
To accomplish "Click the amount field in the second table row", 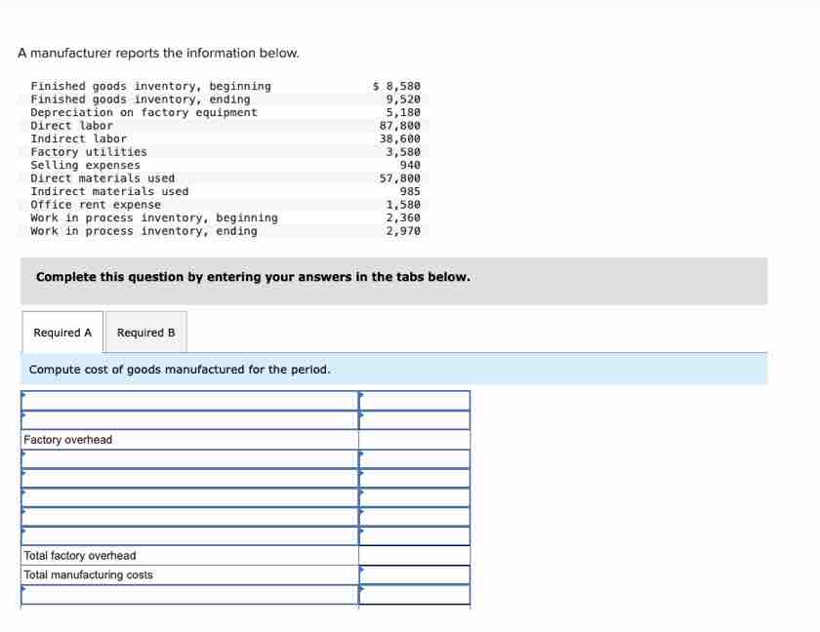I will point(414,420).
